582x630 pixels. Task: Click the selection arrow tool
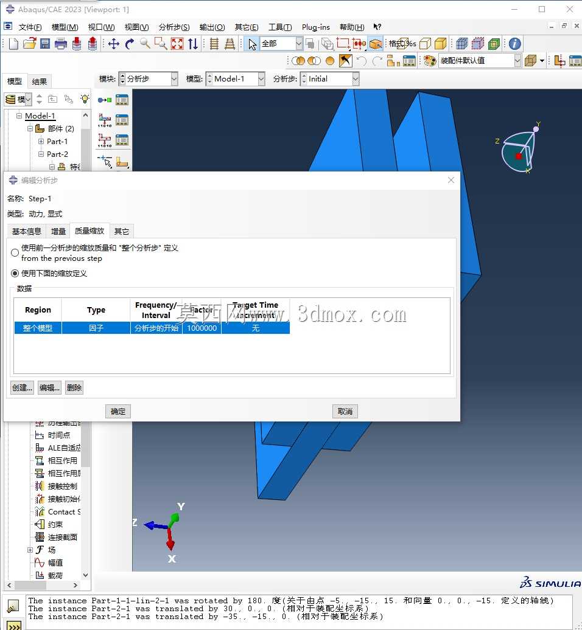click(x=252, y=44)
